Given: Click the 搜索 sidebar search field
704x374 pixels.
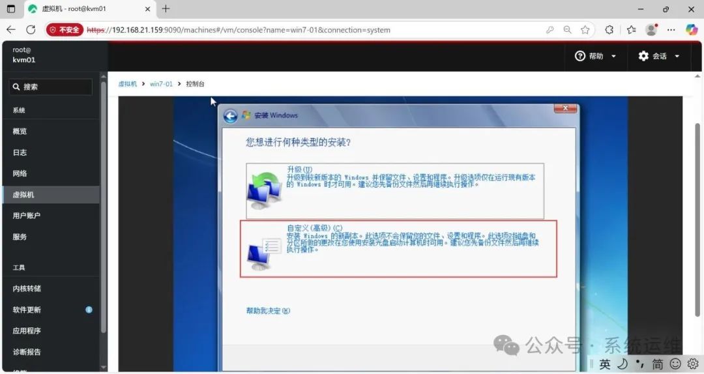Looking at the screenshot, I should point(51,87).
